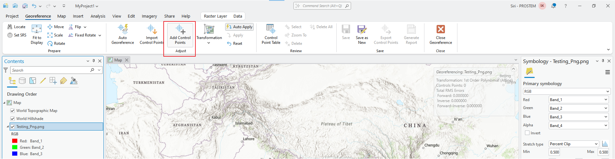This screenshot has height=159, width=615.
Task: Open Symbology panel hamburger menu
Action: pos(607,72)
